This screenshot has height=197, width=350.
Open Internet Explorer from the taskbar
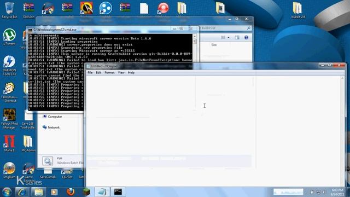(x=22, y=192)
